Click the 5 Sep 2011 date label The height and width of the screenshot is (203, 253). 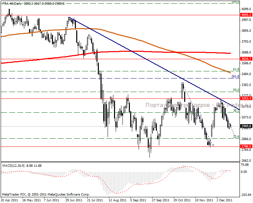[x=138, y=200]
